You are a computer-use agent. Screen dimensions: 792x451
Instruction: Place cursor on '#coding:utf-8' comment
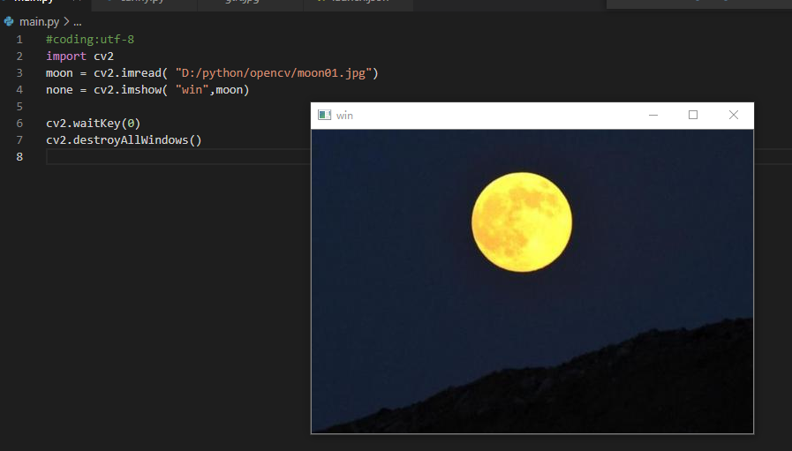click(x=90, y=40)
